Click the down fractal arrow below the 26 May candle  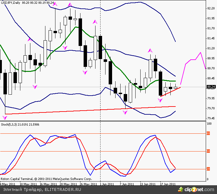[x=85, y=72]
